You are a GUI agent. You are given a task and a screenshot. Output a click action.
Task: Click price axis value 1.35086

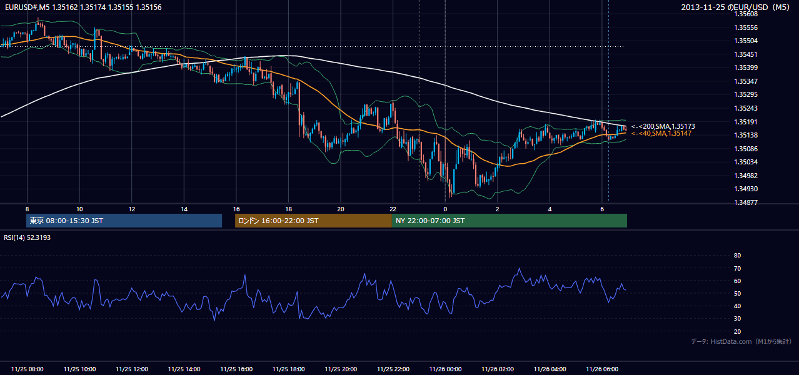click(x=745, y=149)
